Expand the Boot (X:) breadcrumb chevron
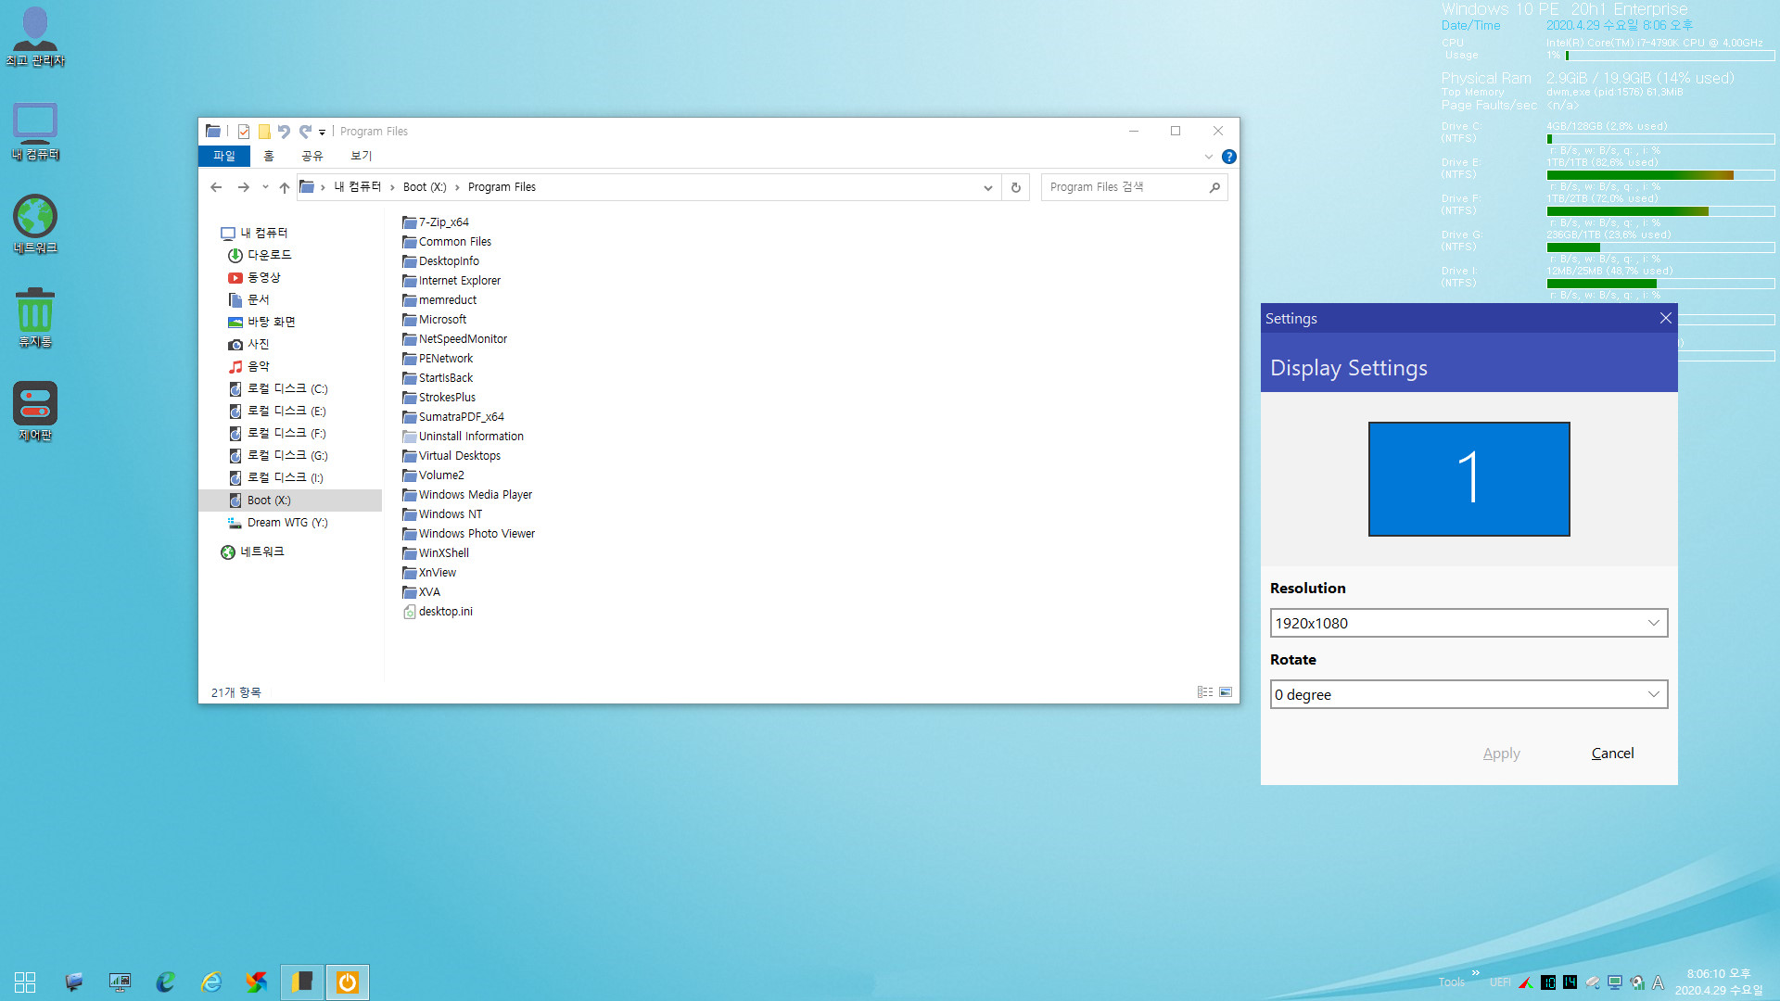The image size is (1780, 1001). pos(457,187)
